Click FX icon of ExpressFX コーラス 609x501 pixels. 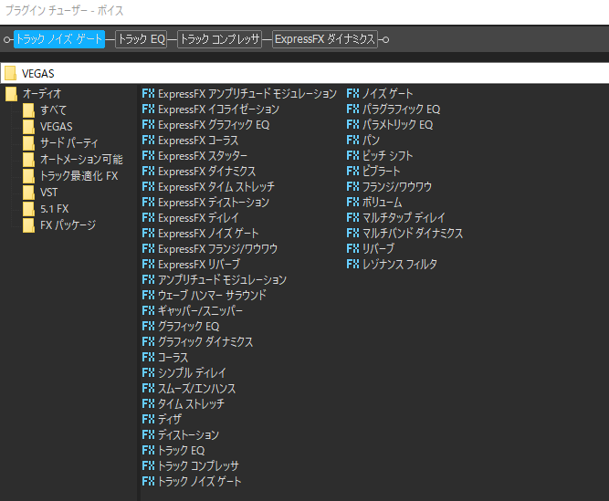pos(148,141)
